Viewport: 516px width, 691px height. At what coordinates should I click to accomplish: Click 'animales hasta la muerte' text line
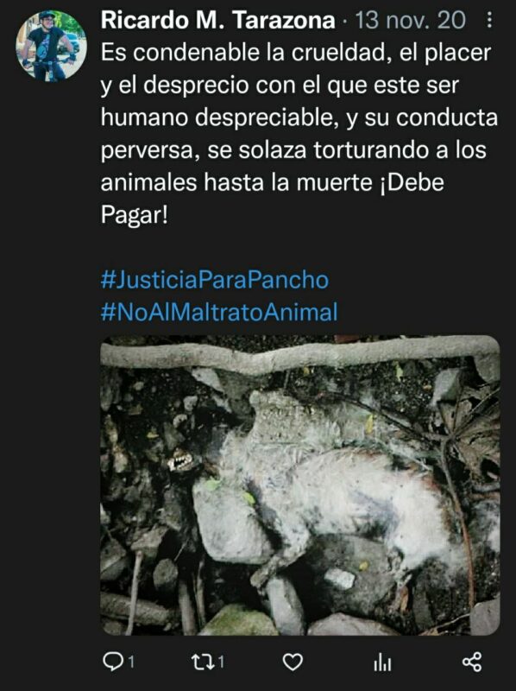[236, 182]
